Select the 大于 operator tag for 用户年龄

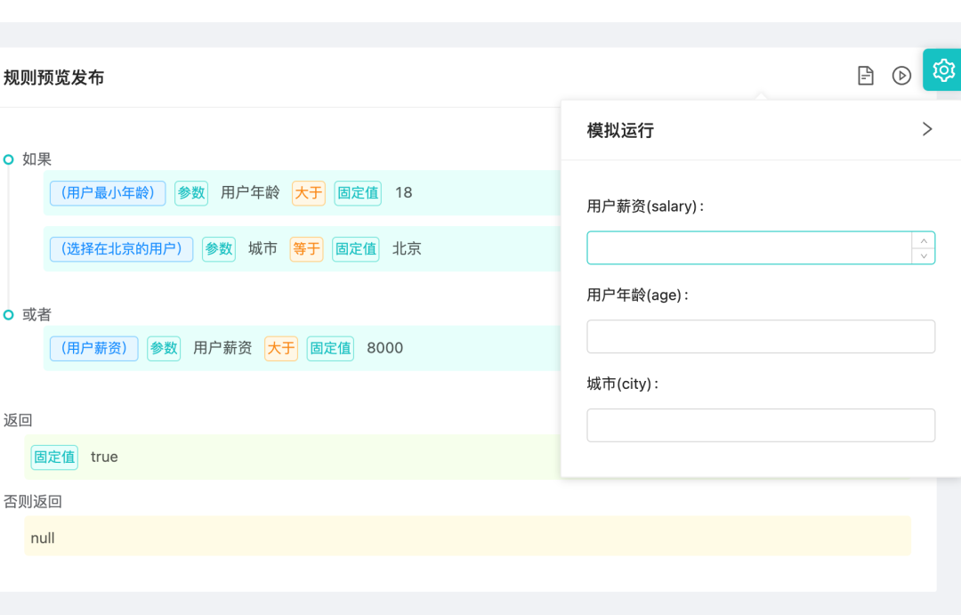point(307,193)
